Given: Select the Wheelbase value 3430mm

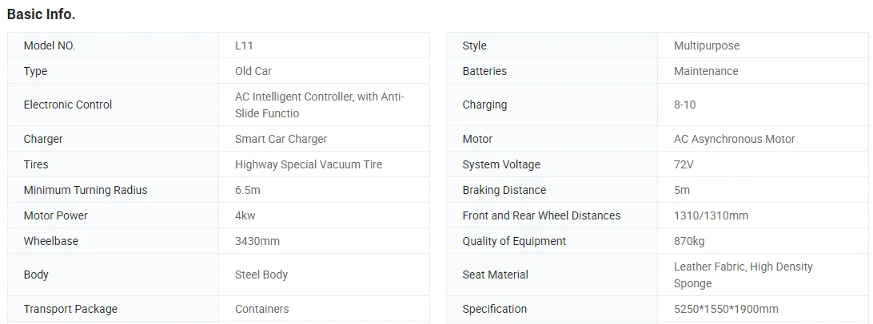Looking at the screenshot, I should 257,241.
